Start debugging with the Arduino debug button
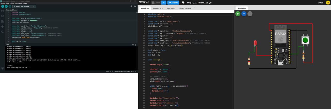The height and width of the screenshot is (109, 331). [x=10, y=6]
